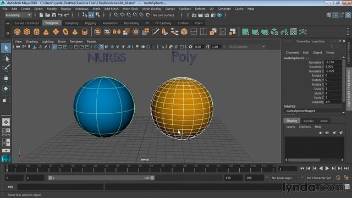Open the Edit Mesh menu
Screen dimensions: 352x198
pos(111,9)
